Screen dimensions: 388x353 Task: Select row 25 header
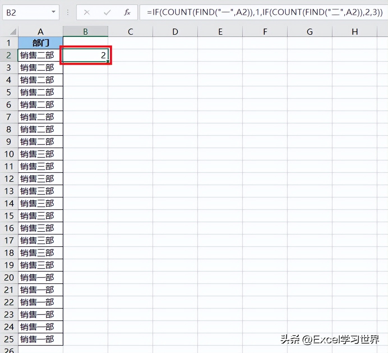point(9,339)
